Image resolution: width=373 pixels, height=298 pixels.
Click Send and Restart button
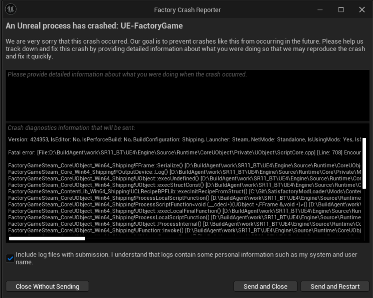coord(335,286)
